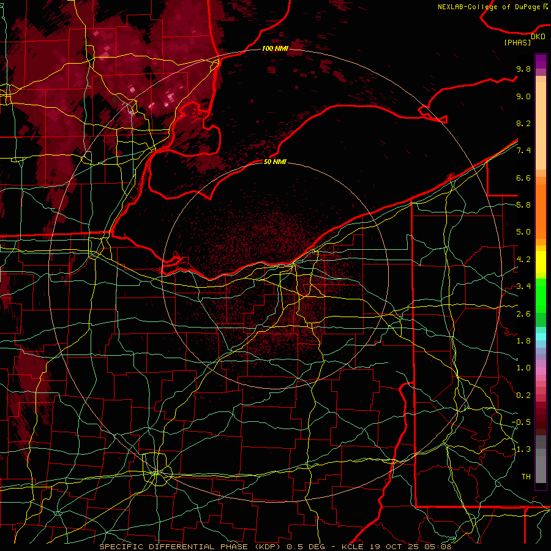
Task: Pick the orange swatch on the color scale
Action: point(541,211)
